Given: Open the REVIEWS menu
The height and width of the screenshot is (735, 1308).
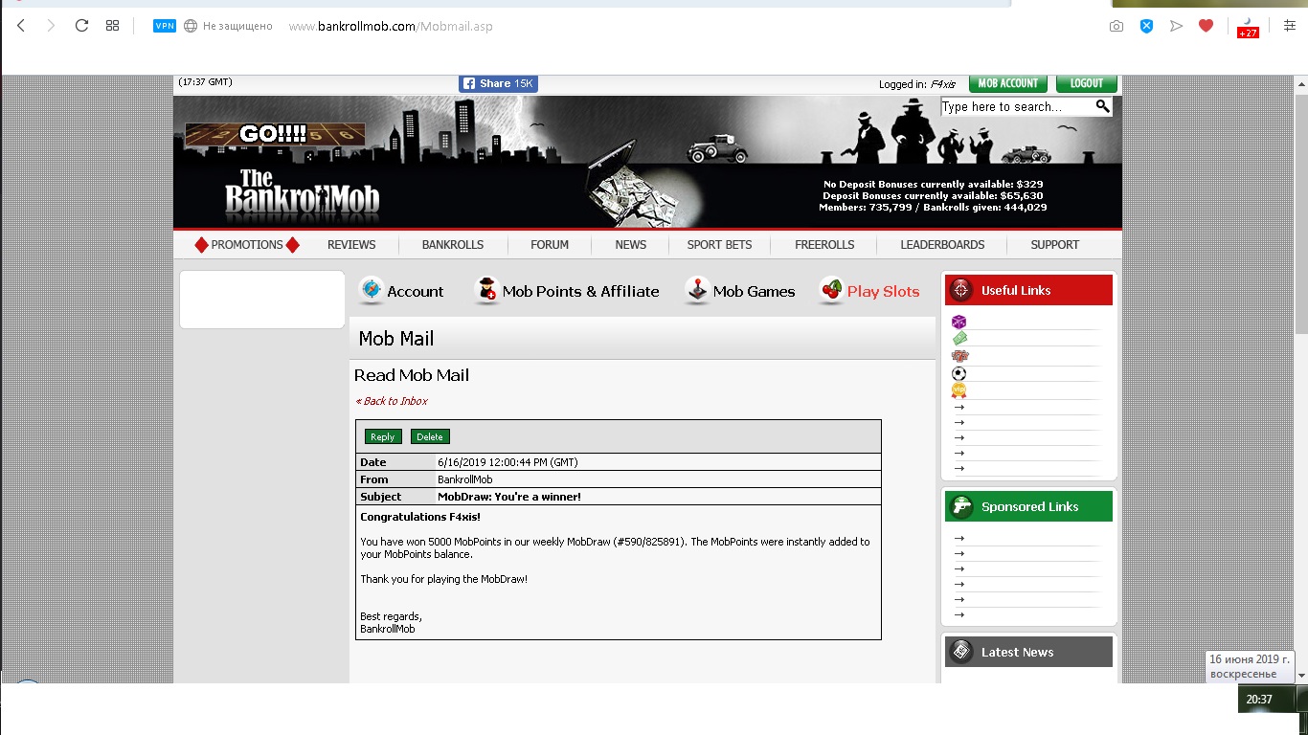Looking at the screenshot, I should 351,245.
